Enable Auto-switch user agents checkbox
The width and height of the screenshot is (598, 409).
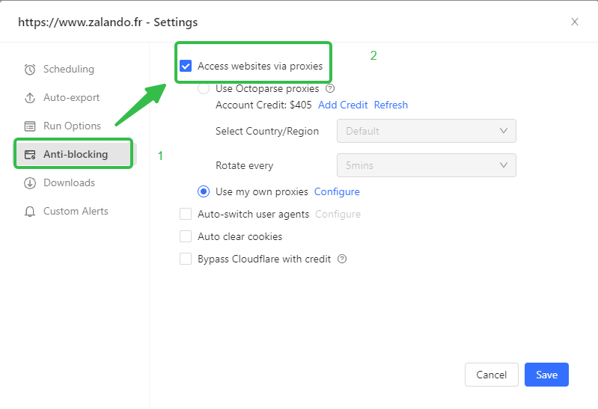click(186, 215)
